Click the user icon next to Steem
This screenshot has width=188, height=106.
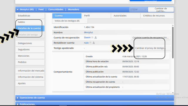coord(95,38)
